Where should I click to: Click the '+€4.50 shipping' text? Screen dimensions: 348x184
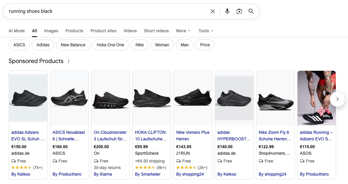tap(150, 161)
